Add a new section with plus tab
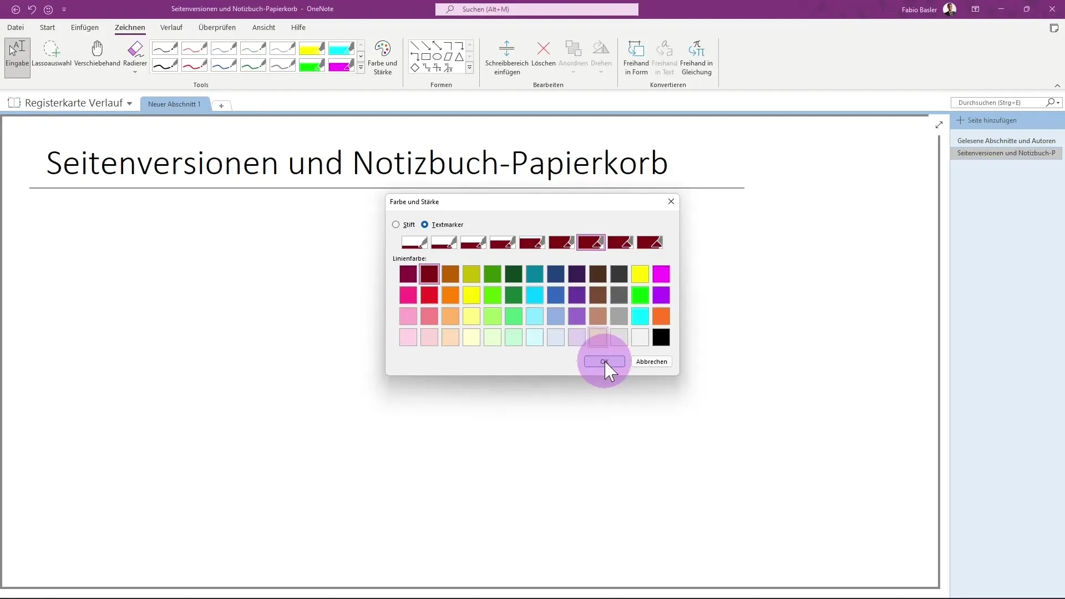This screenshot has width=1065, height=599. pyautogui.click(x=221, y=105)
